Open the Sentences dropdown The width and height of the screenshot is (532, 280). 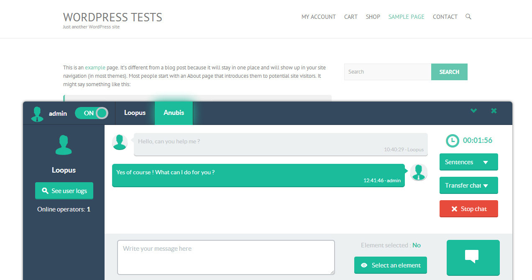pos(468,162)
